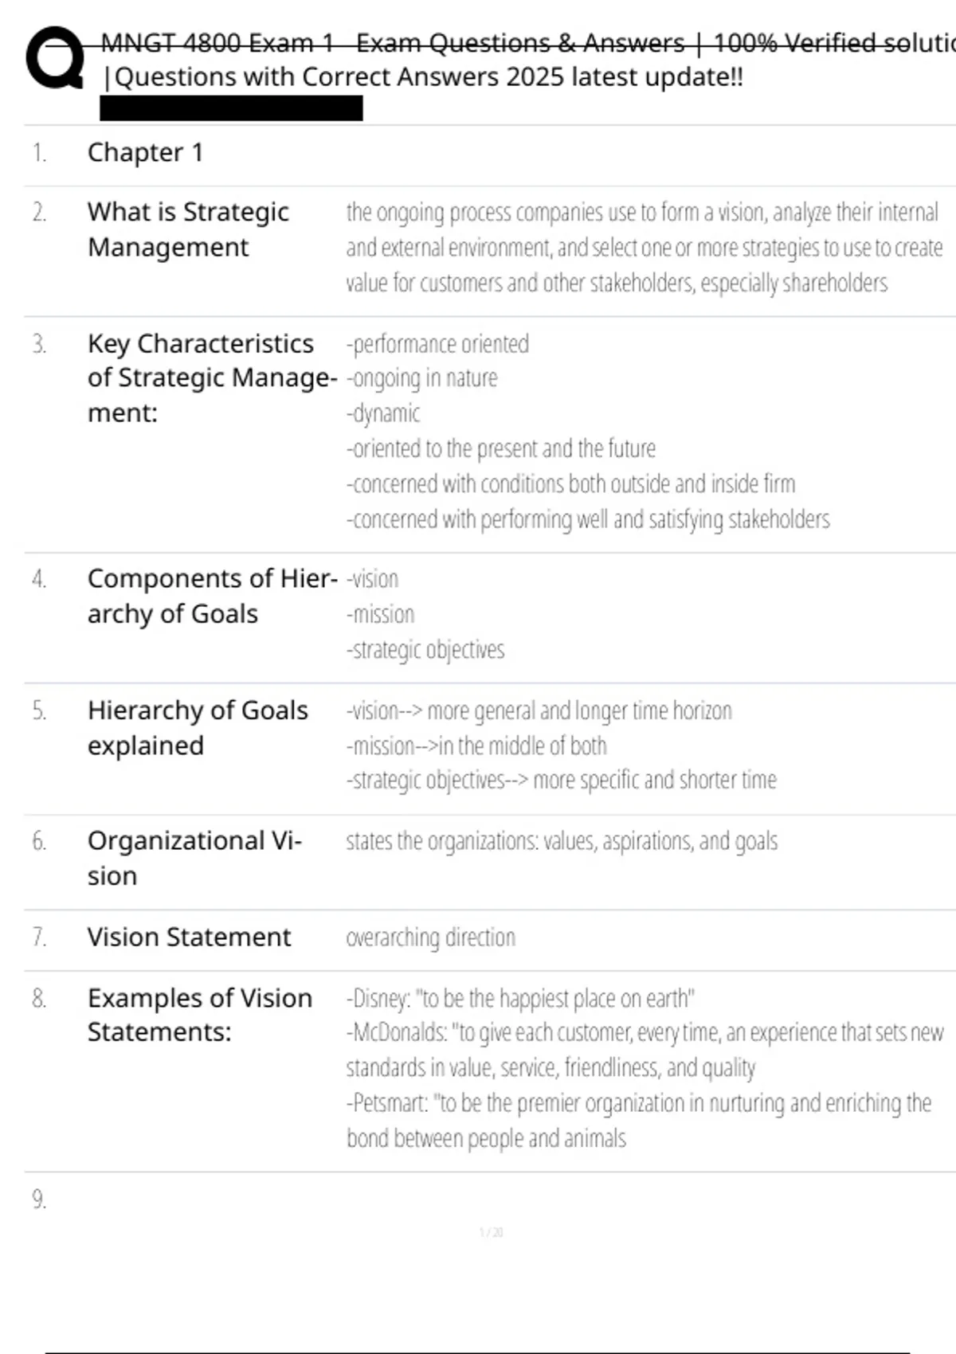956x1354 pixels.
Task: Click the "-dynamic" characteristic line
Action: click(383, 413)
